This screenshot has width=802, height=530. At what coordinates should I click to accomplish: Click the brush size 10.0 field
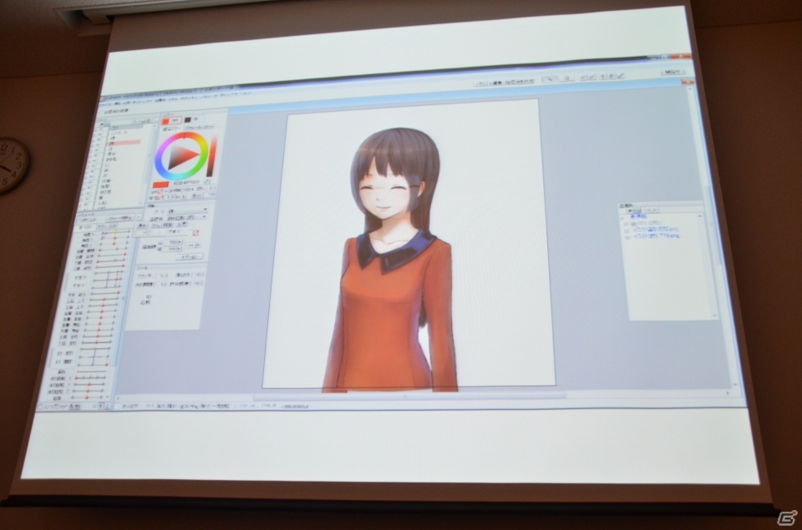tap(162, 275)
